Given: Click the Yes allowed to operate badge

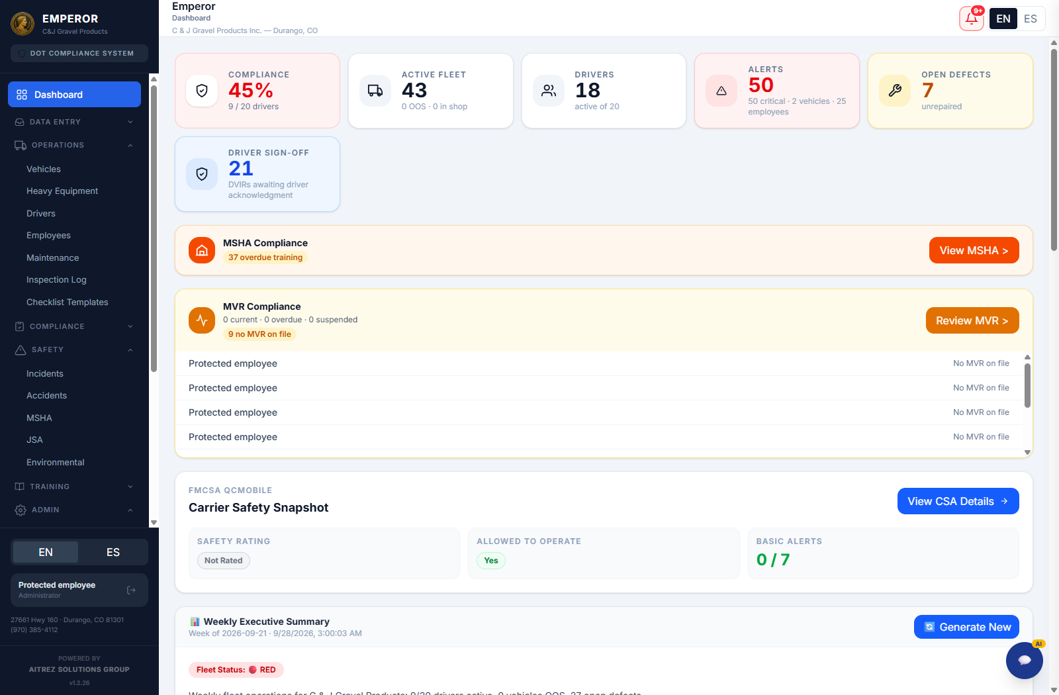Looking at the screenshot, I should 491,561.
